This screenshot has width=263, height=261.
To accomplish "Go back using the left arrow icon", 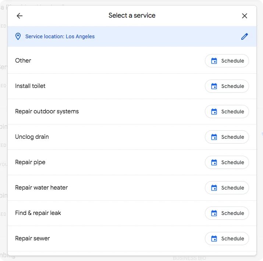I will 19,16.
